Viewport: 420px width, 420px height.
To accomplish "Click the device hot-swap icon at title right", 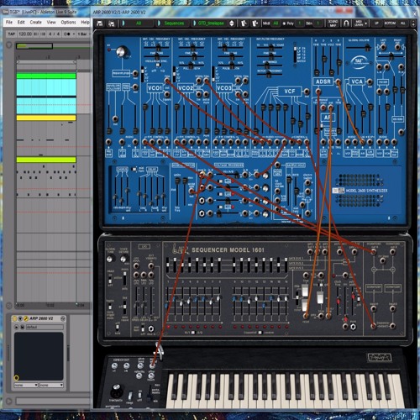I will tap(63, 318).
